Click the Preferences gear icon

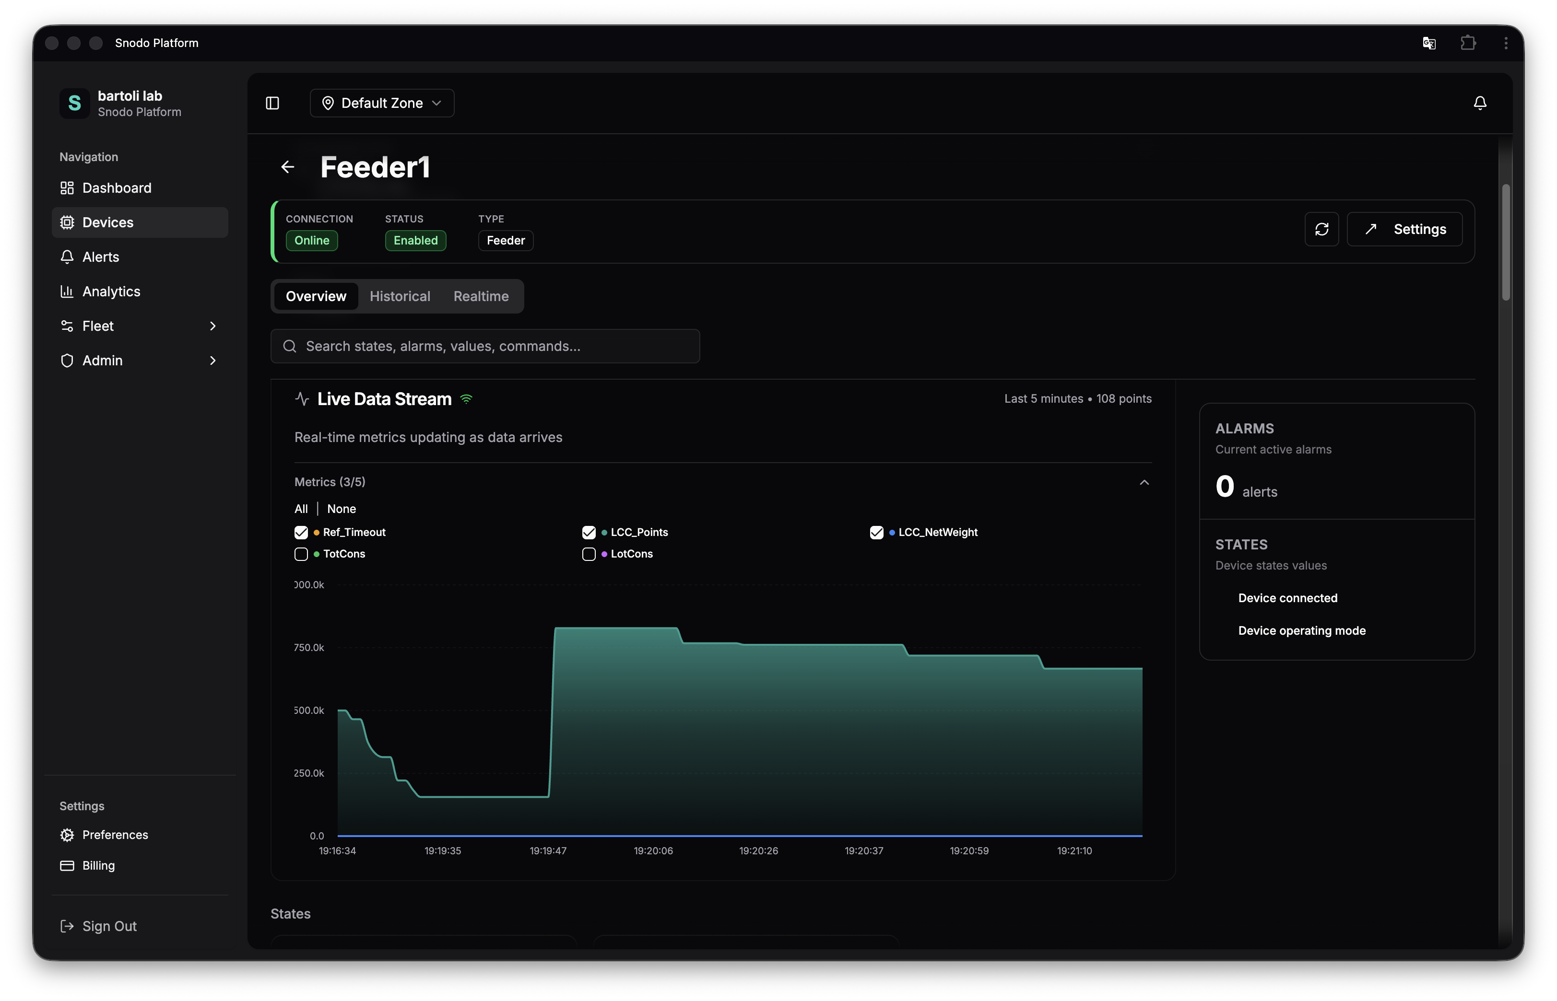click(x=68, y=835)
